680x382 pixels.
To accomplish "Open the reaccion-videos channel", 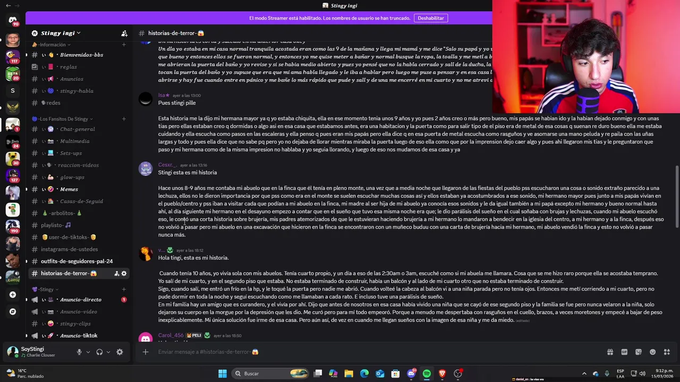I will [x=78, y=165].
